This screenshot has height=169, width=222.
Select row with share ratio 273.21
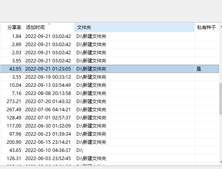110,102
